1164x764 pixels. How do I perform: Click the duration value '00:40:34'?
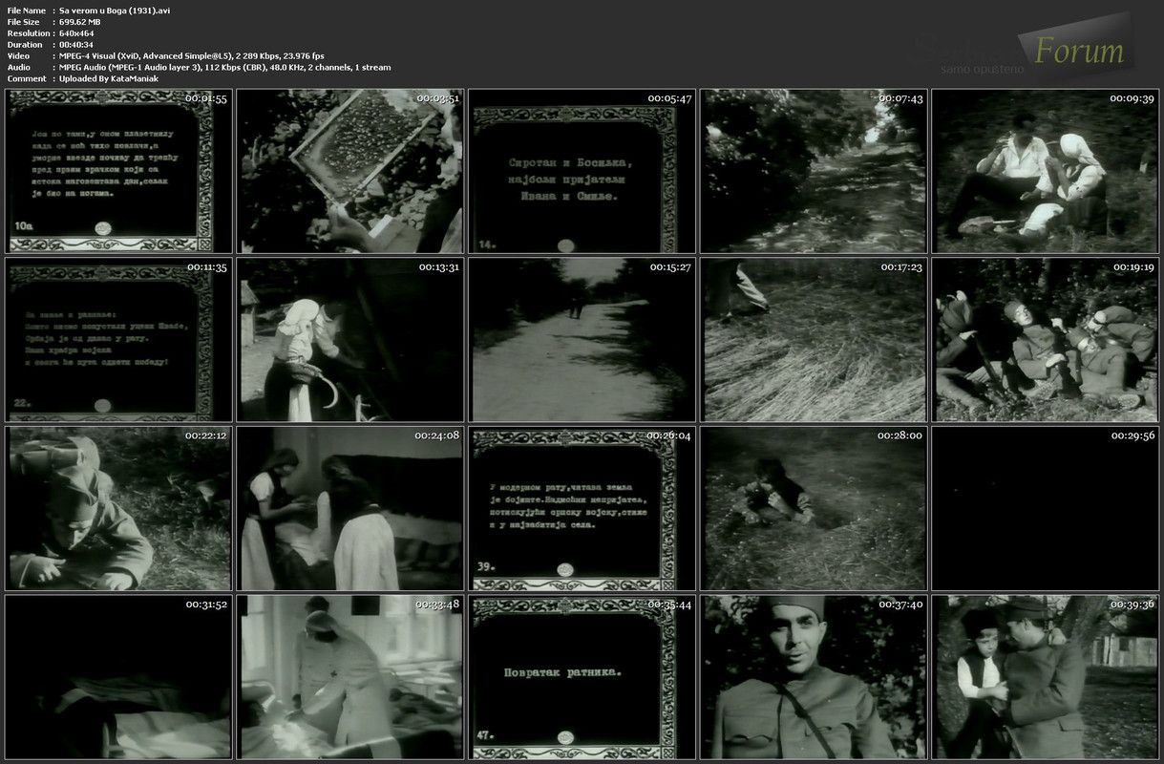[77, 45]
